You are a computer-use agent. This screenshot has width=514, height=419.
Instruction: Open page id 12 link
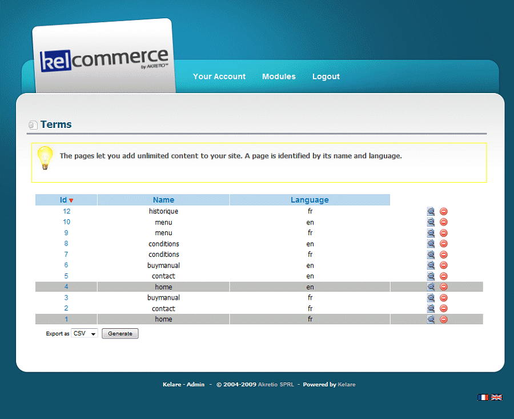[67, 211]
